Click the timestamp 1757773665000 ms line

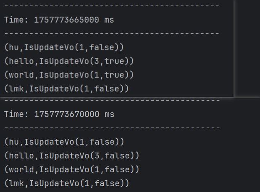pos(59,20)
